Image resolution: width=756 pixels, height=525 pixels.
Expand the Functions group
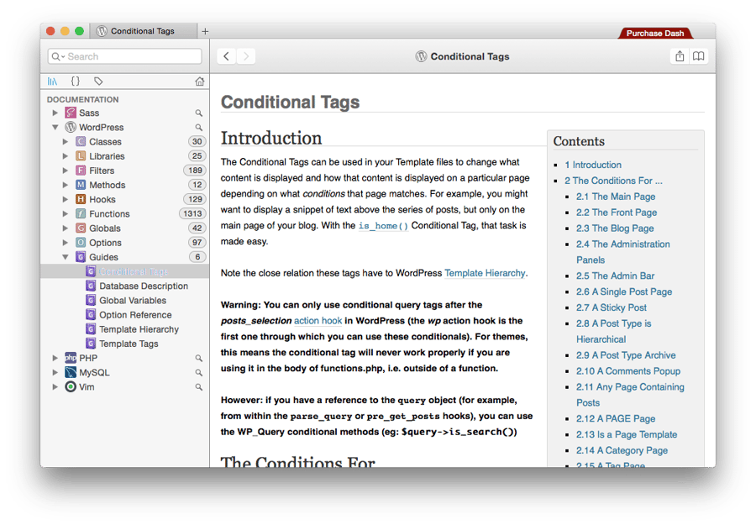click(65, 213)
